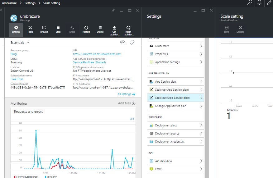The height and width of the screenshot is (178, 273).
Task: Click All settings link
Action: (x=126, y=94)
